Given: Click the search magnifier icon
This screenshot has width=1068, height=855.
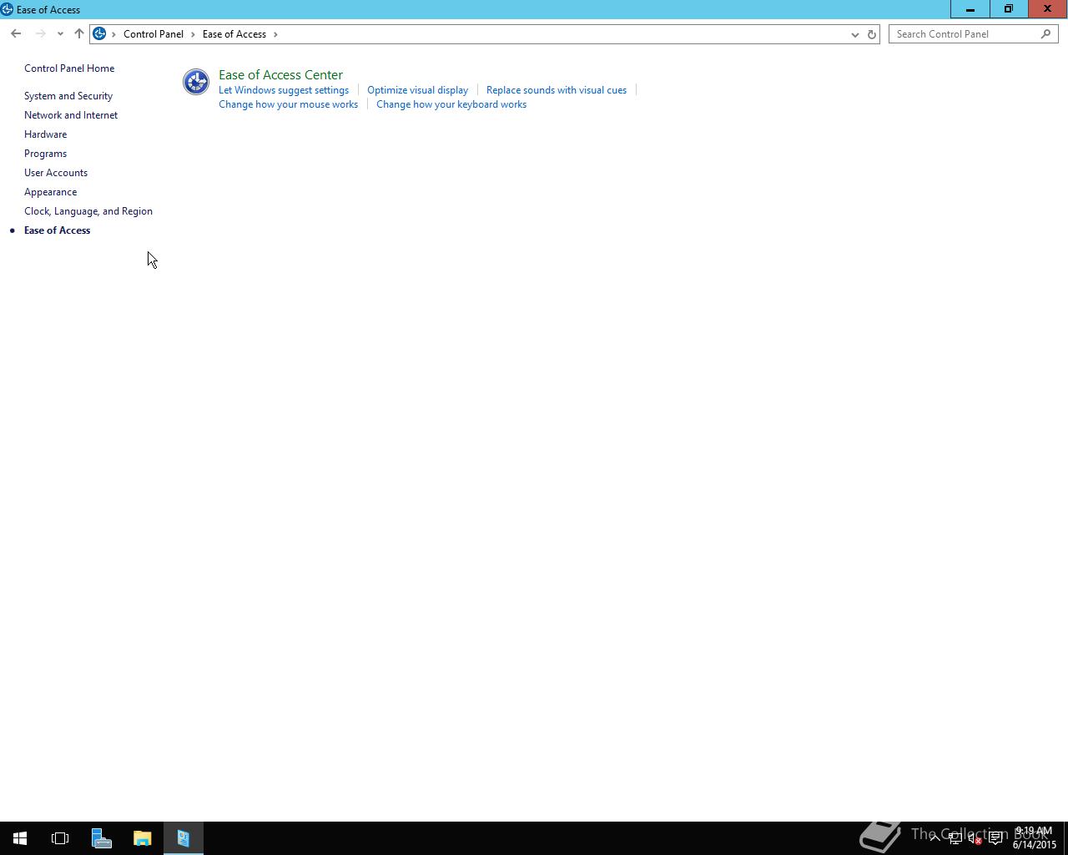Looking at the screenshot, I should coord(1045,34).
